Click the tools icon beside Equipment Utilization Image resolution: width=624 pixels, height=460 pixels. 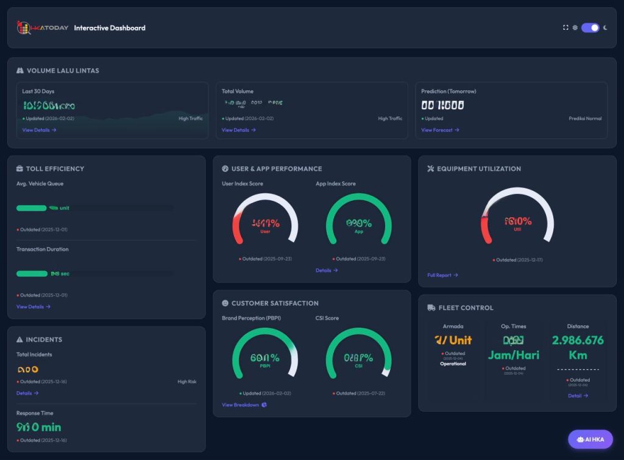point(430,169)
